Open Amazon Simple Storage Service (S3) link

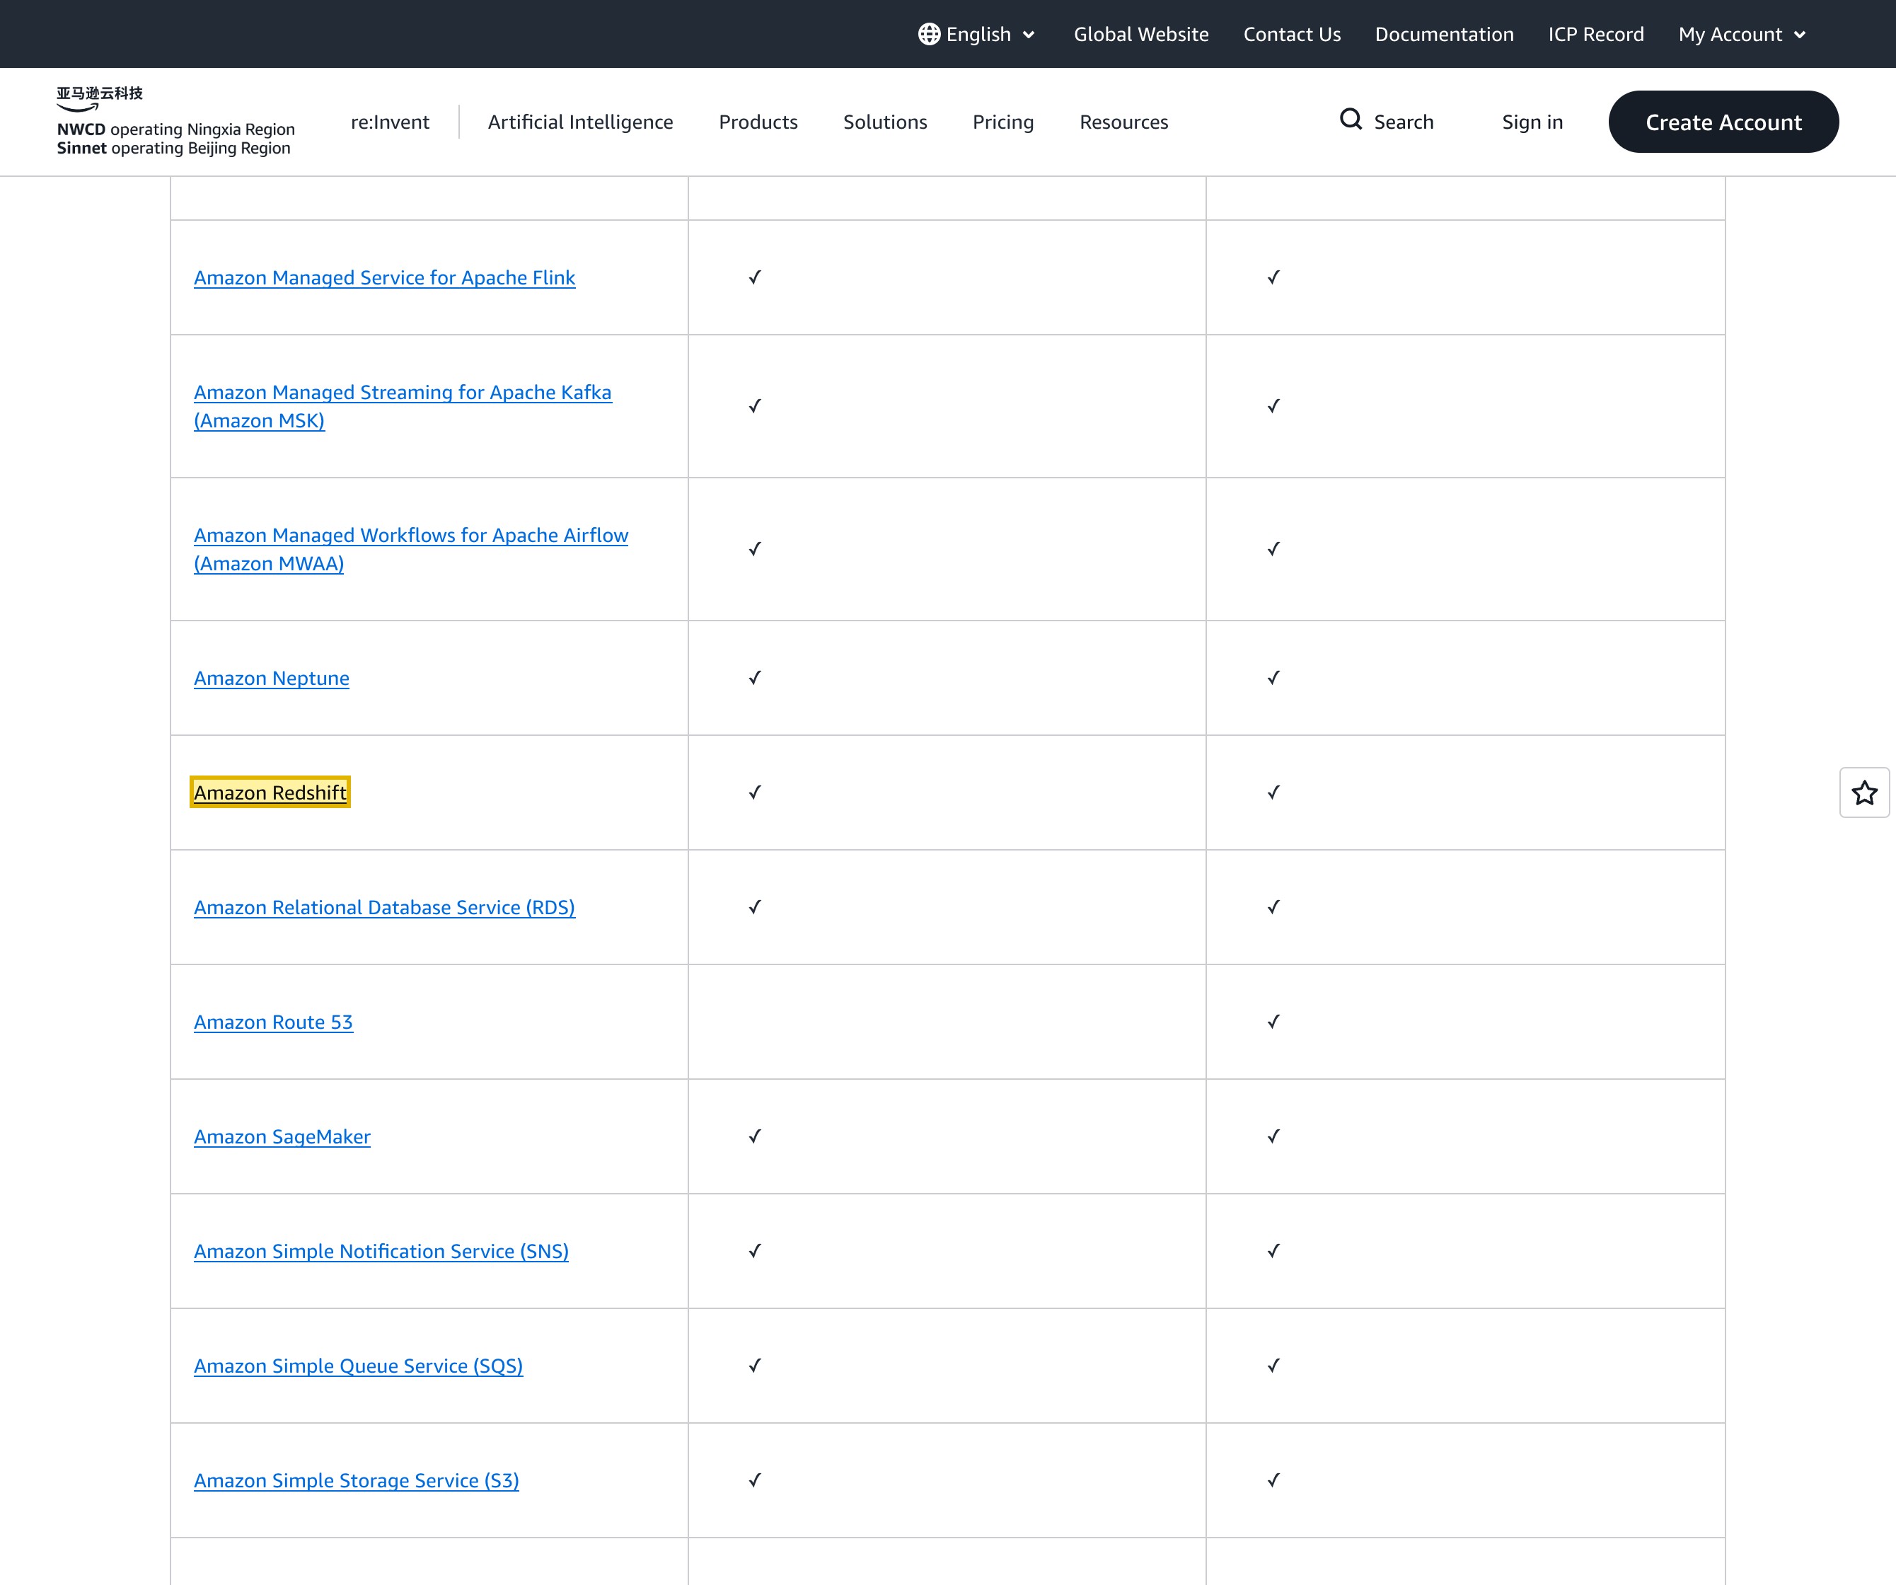(x=357, y=1480)
